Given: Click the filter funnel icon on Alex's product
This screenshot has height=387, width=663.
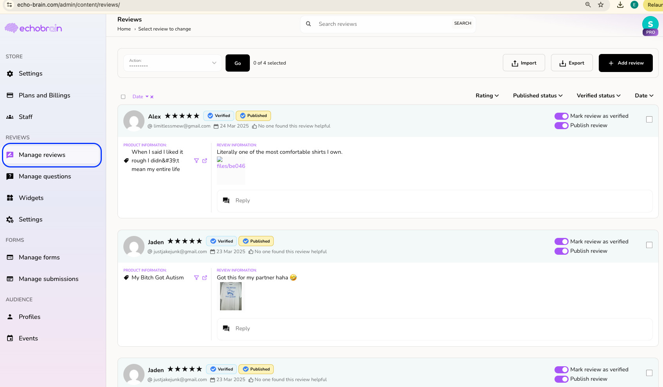Looking at the screenshot, I should click(197, 161).
